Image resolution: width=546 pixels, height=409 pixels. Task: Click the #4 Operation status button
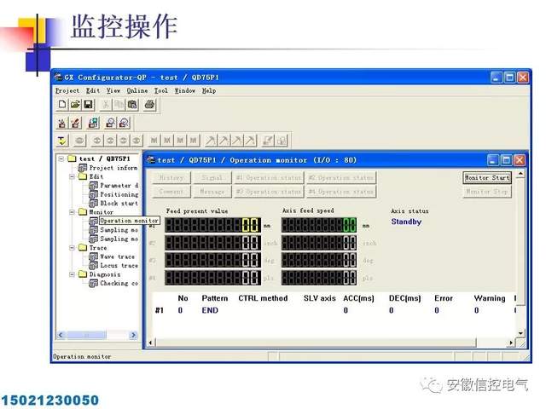341,192
